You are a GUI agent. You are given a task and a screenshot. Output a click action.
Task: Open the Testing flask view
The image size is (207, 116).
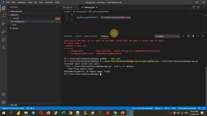click(4, 47)
